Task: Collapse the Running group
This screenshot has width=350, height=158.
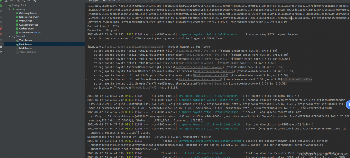Action: pyautogui.click(x=9, y=9)
